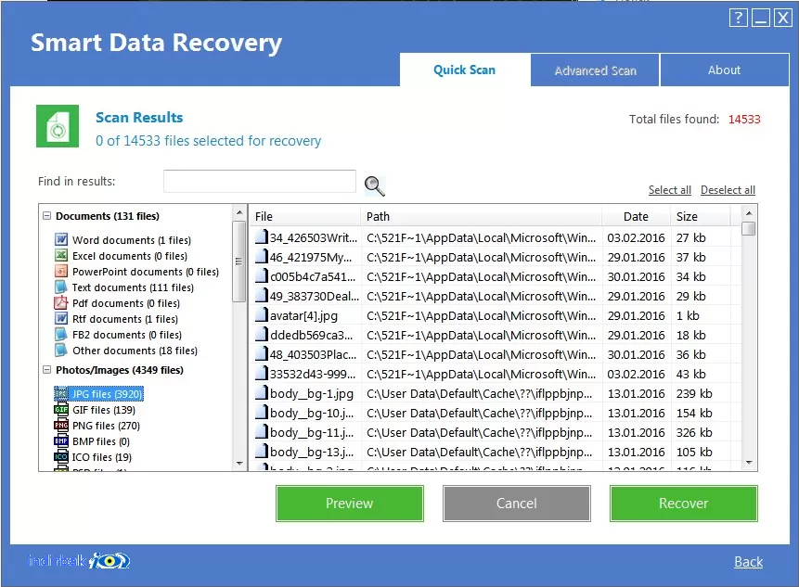Click the ICO files icon

pos(61,456)
